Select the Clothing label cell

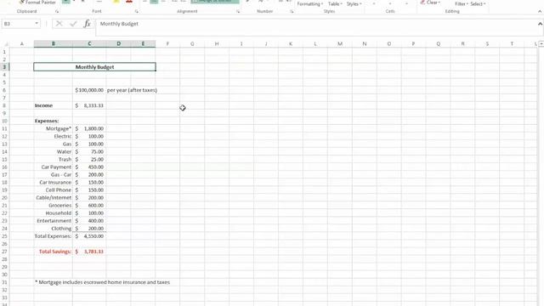pyautogui.click(x=53, y=229)
